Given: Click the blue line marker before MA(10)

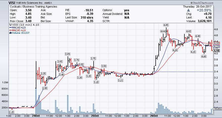Looking at the screenshot, I should coord(10,28).
